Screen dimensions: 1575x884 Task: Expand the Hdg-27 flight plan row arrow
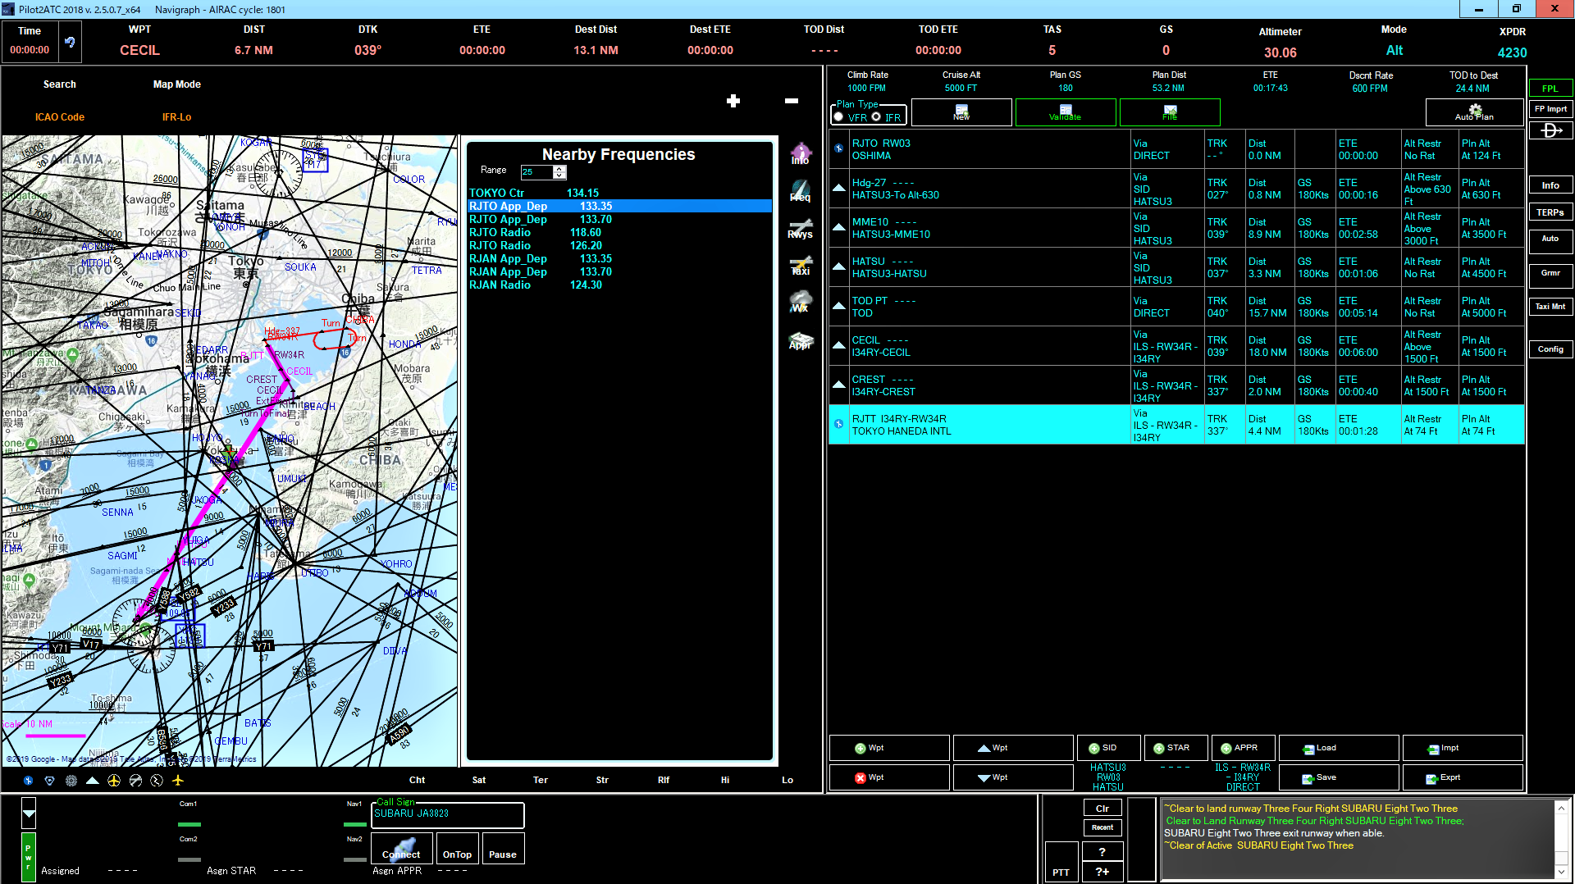click(838, 188)
